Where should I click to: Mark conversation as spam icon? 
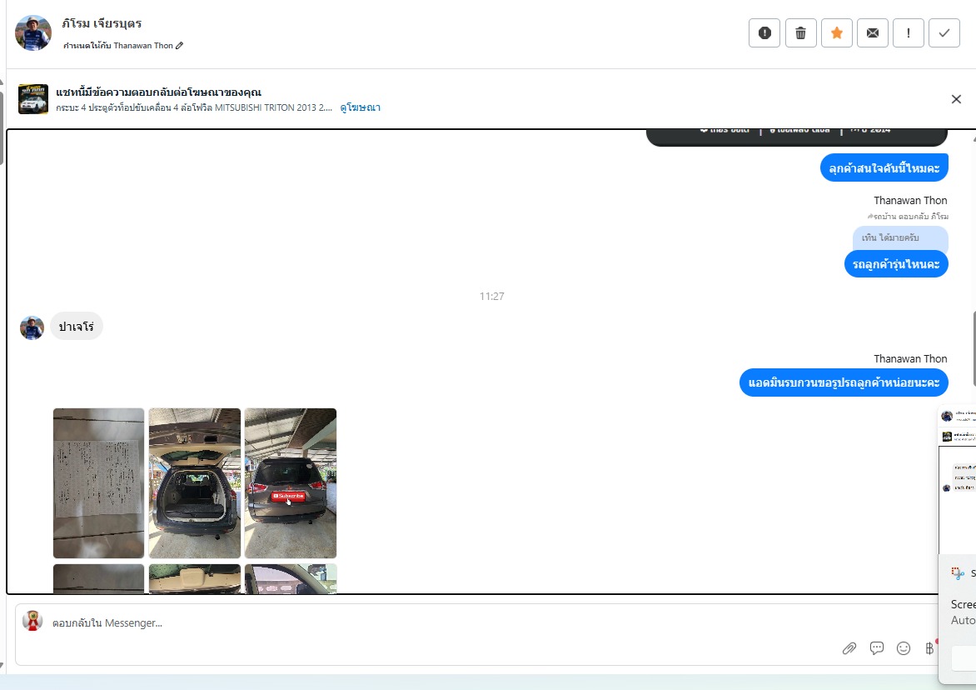pos(764,33)
